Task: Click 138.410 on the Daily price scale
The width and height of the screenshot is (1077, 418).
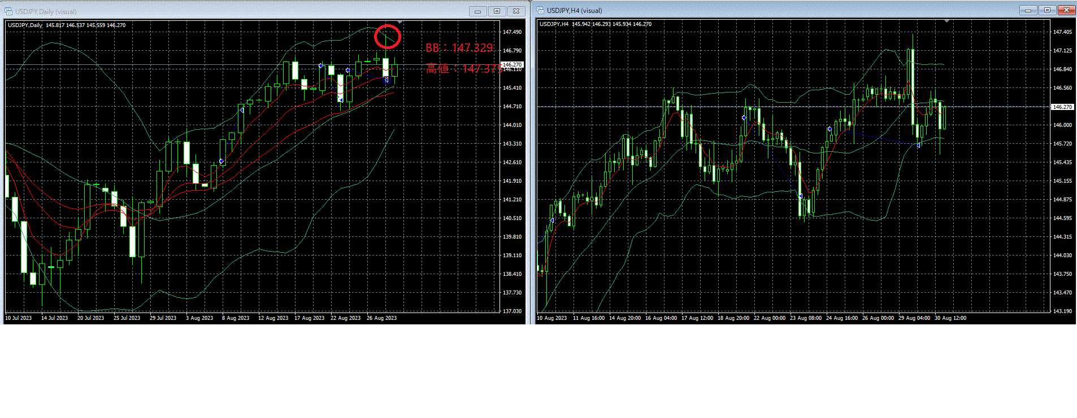Action: (512, 274)
